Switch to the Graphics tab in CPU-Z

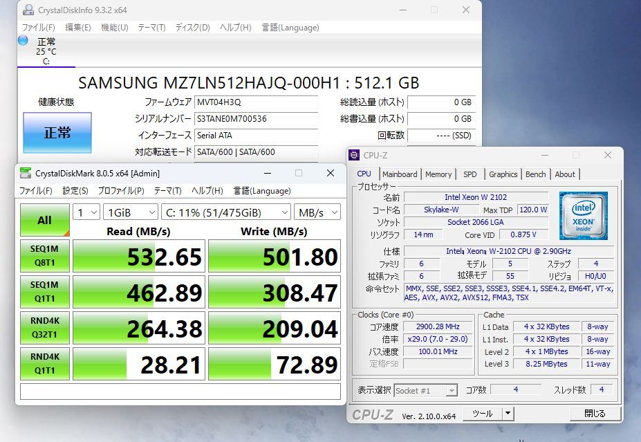click(x=503, y=174)
